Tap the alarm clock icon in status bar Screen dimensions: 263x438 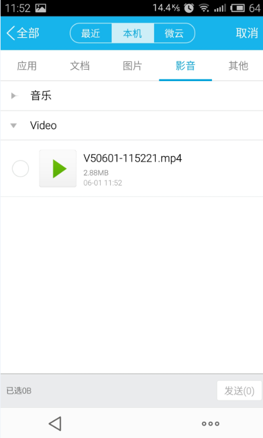point(189,8)
